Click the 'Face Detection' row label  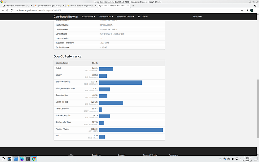click(62, 109)
